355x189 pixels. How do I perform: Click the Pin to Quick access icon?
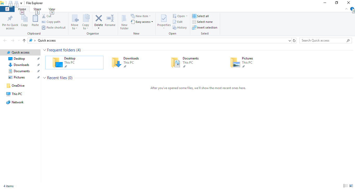pos(10,19)
